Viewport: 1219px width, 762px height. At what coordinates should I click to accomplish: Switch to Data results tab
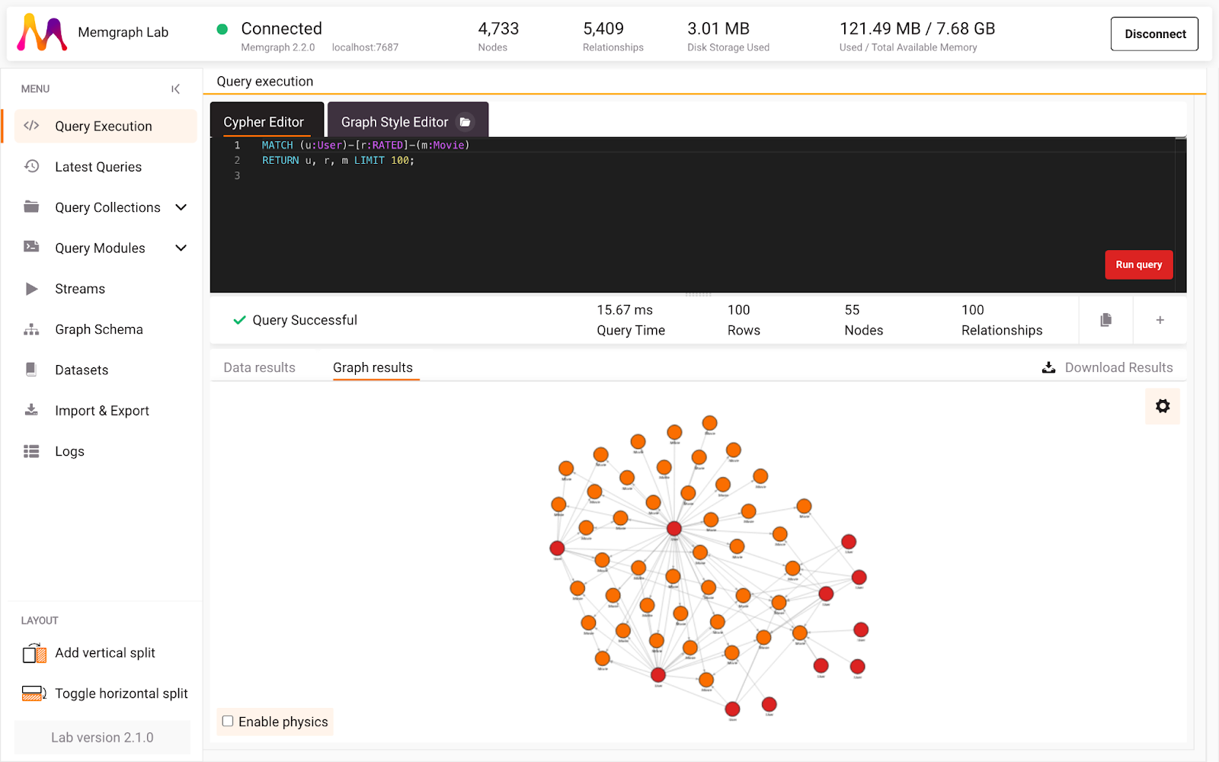click(259, 367)
